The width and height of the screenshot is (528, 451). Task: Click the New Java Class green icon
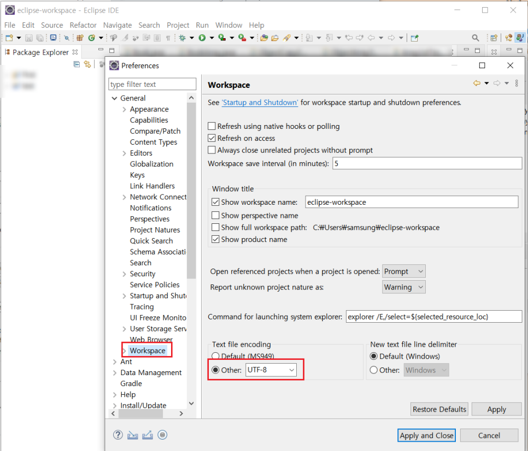pyautogui.click(x=91, y=38)
